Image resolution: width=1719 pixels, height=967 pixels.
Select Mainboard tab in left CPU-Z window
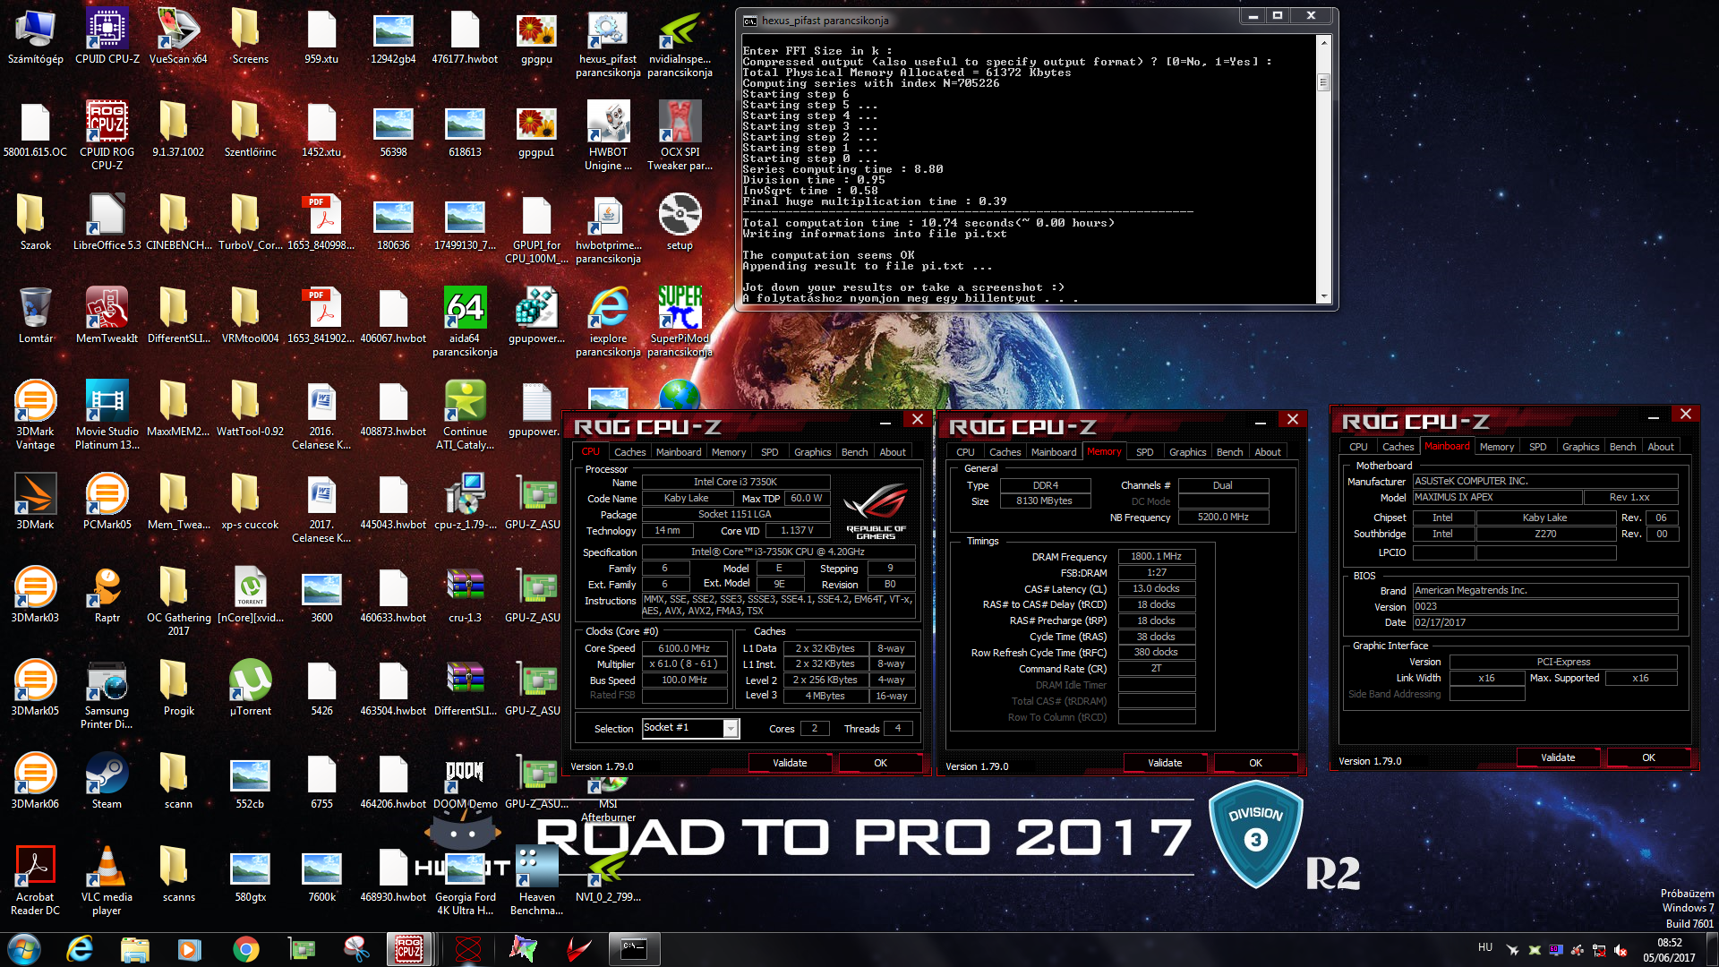pyautogui.click(x=679, y=452)
